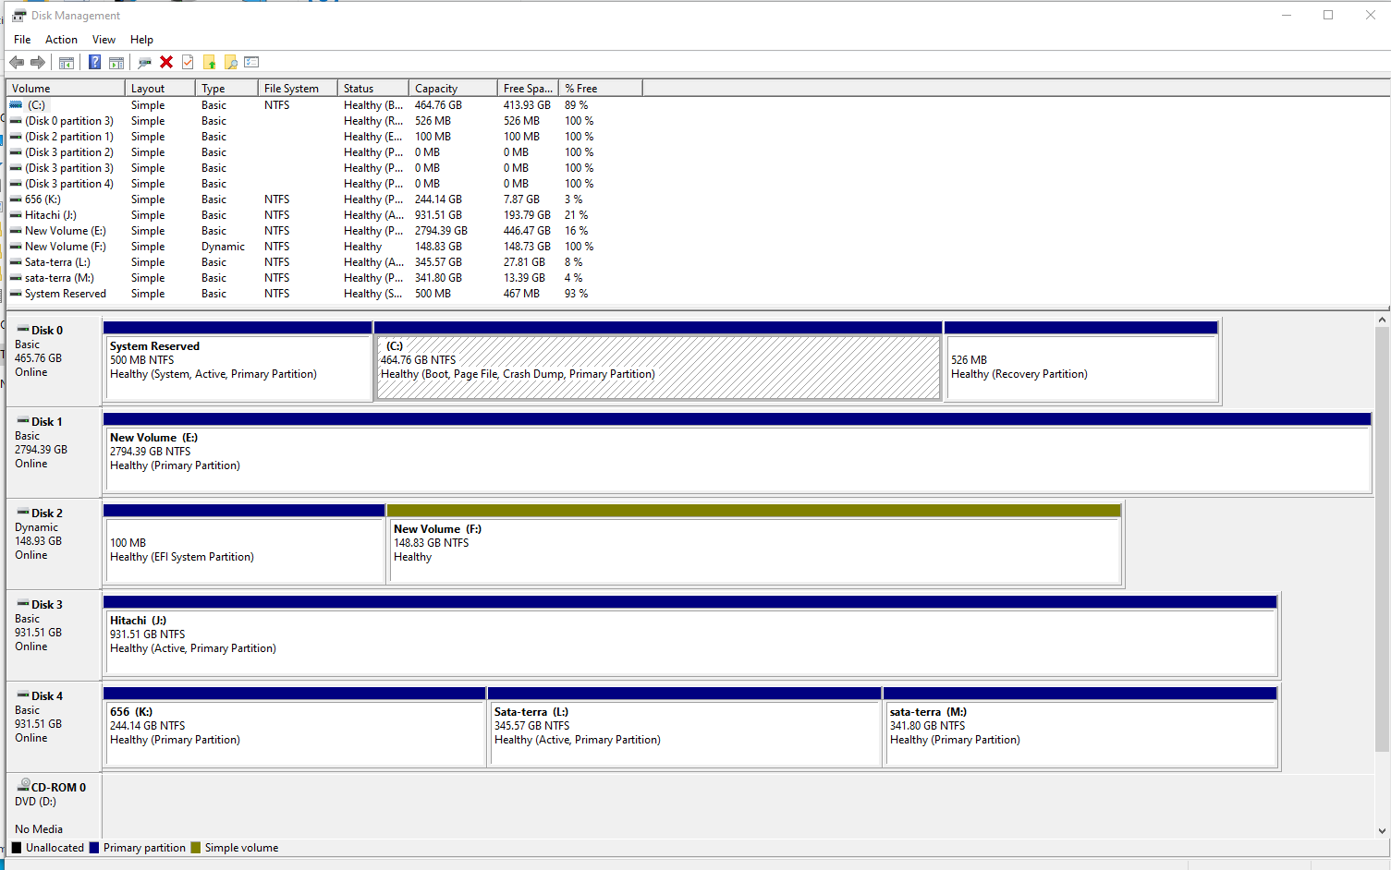This screenshot has width=1391, height=870.
Task: Sort by the Capacity column header
Action: [453, 89]
